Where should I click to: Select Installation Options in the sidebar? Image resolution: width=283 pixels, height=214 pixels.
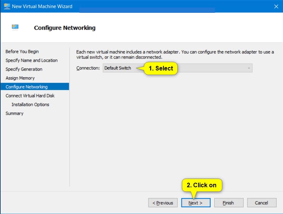30,105
